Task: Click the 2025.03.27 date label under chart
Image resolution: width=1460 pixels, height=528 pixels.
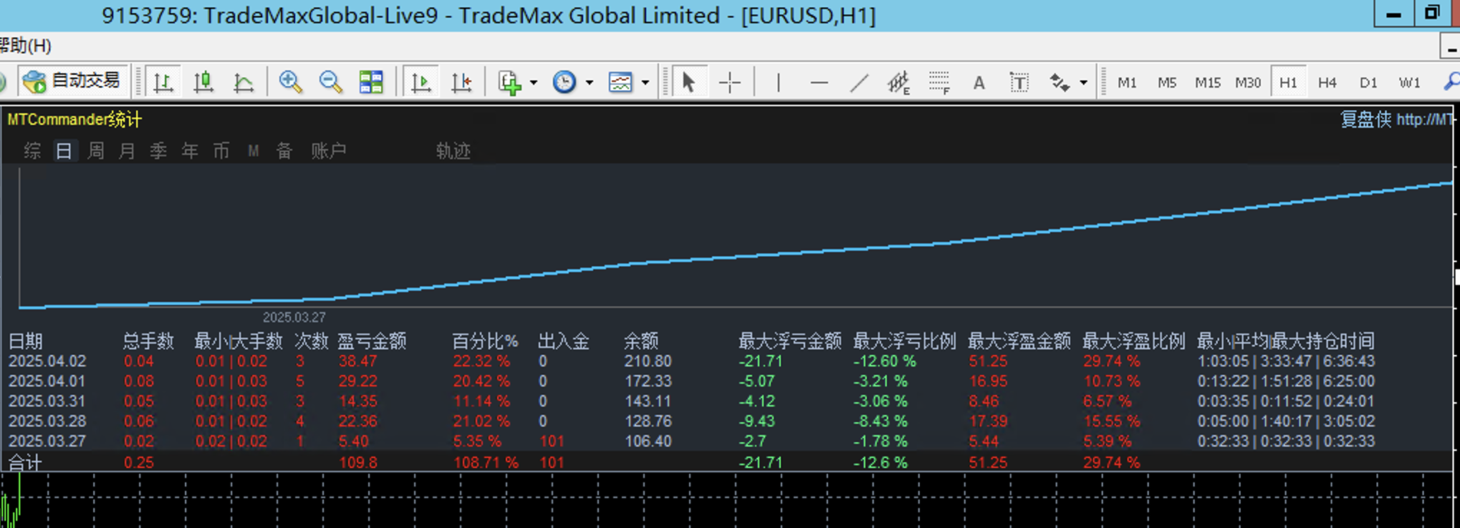Action: tap(294, 317)
